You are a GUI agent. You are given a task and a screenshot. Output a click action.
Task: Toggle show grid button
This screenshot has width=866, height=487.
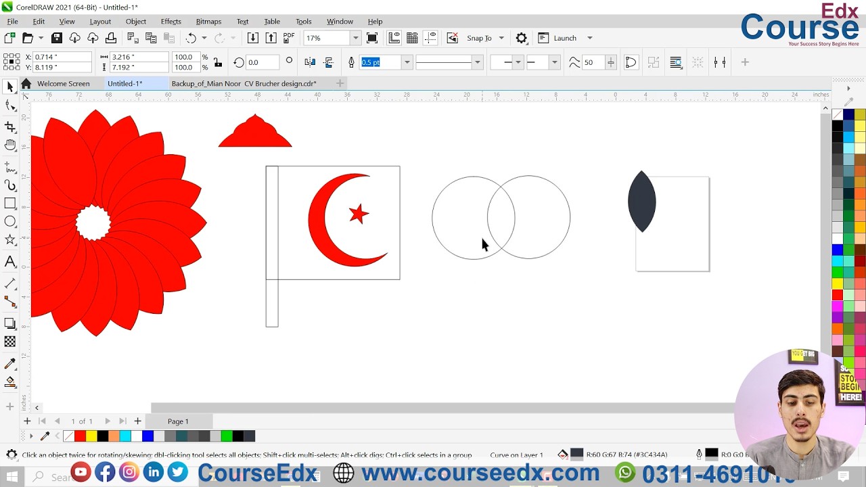coord(412,38)
